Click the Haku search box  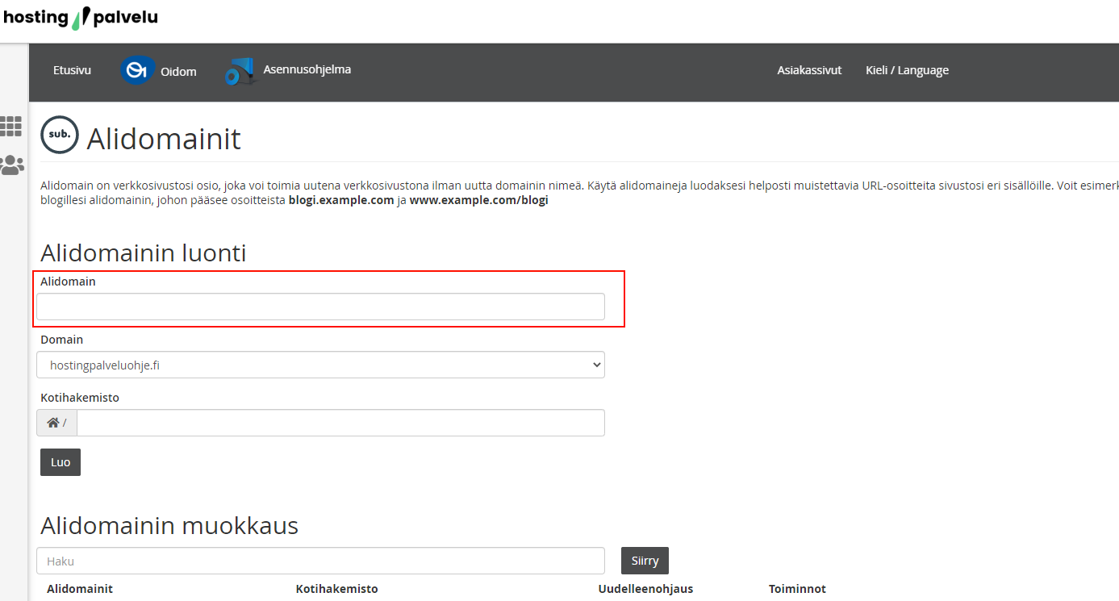pyautogui.click(x=320, y=561)
